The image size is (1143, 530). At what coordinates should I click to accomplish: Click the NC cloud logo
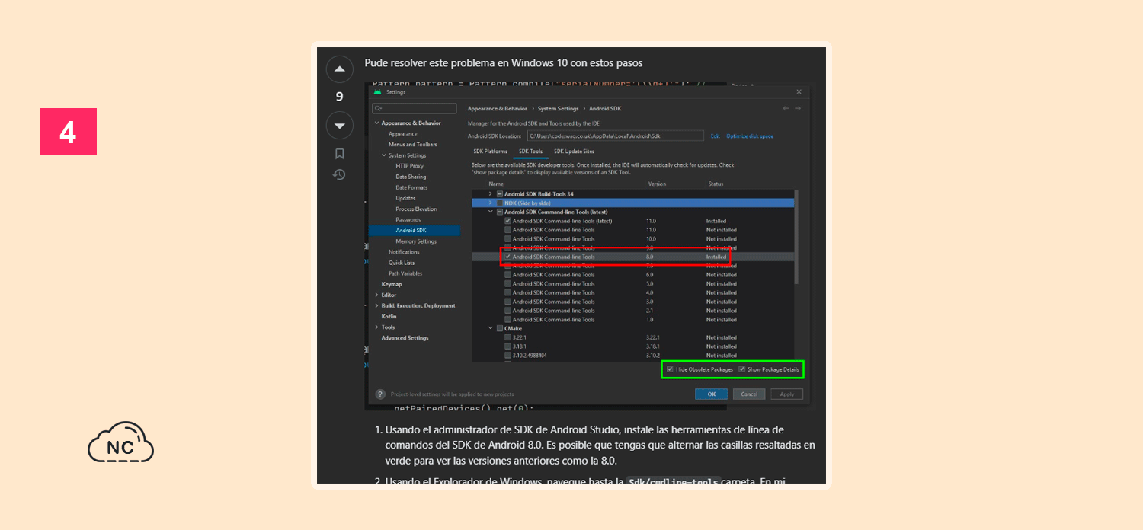tap(120, 442)
